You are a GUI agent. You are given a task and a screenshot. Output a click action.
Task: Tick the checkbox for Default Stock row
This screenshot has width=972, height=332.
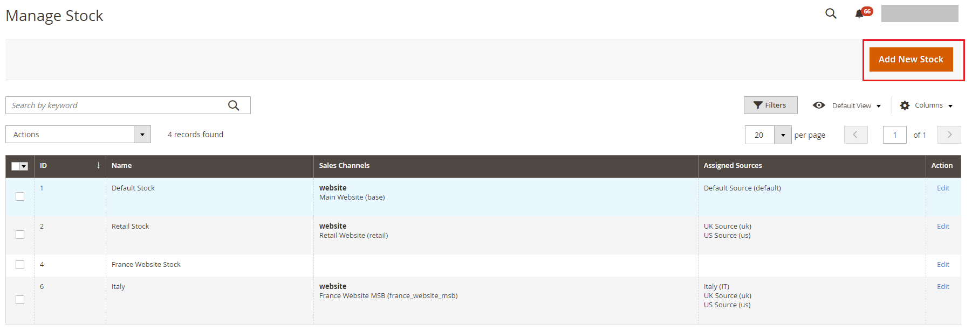click(x=20, y=196)
